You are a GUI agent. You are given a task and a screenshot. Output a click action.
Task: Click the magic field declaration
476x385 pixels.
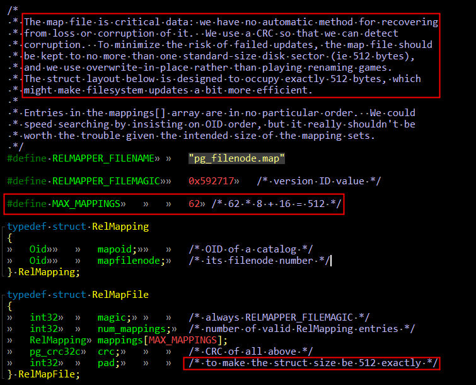(112, 317)
